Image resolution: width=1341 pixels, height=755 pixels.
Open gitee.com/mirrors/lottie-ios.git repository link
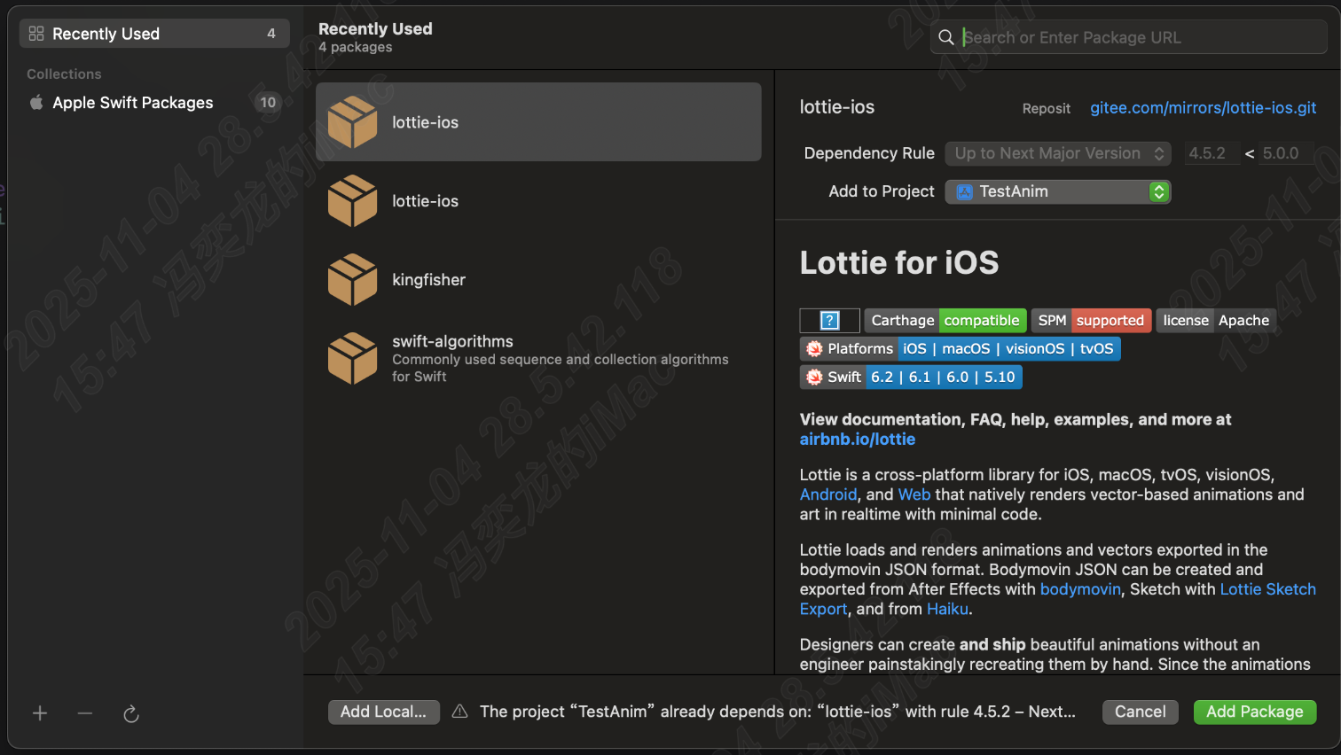click(x=1203, y=107)
